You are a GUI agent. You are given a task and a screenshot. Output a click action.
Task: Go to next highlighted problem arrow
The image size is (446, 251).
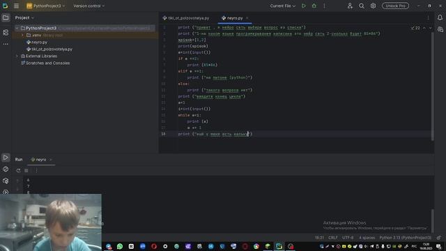pyautogui.click(x=430, y=28)
